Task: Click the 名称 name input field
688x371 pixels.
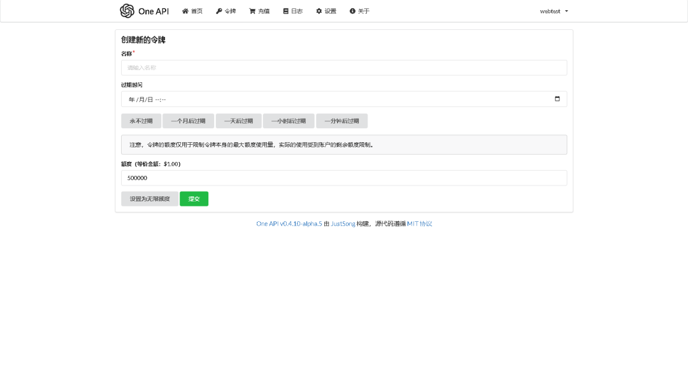Action: click(x=344, y=67)
